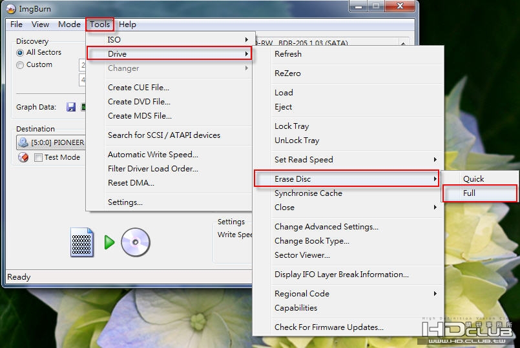The image size is (520, 348).
Task: Open the Destination drive combo box
Action: 51,142
